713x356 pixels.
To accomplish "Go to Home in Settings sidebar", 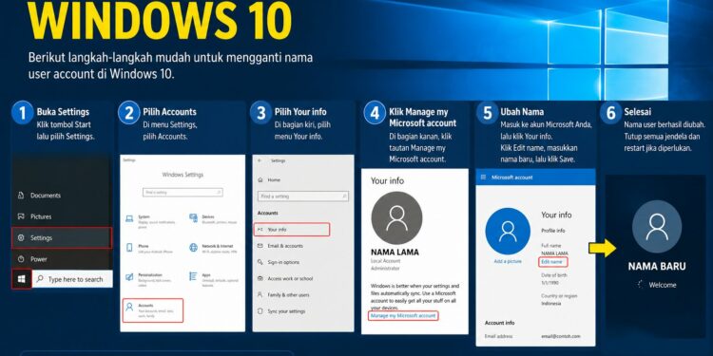I will coord(270,180).
